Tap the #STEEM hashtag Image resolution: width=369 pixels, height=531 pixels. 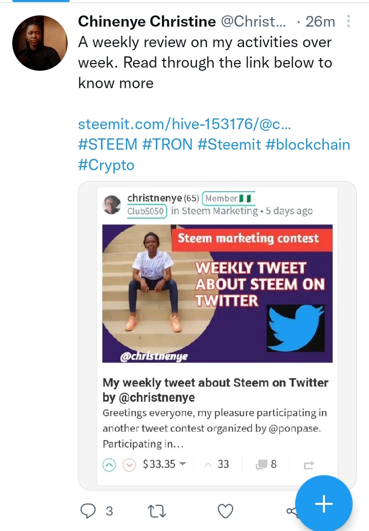tap(108, 145)
